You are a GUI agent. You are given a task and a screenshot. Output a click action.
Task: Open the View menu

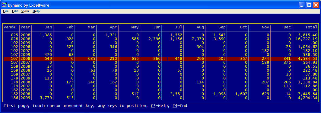click(x=25, y=11)
